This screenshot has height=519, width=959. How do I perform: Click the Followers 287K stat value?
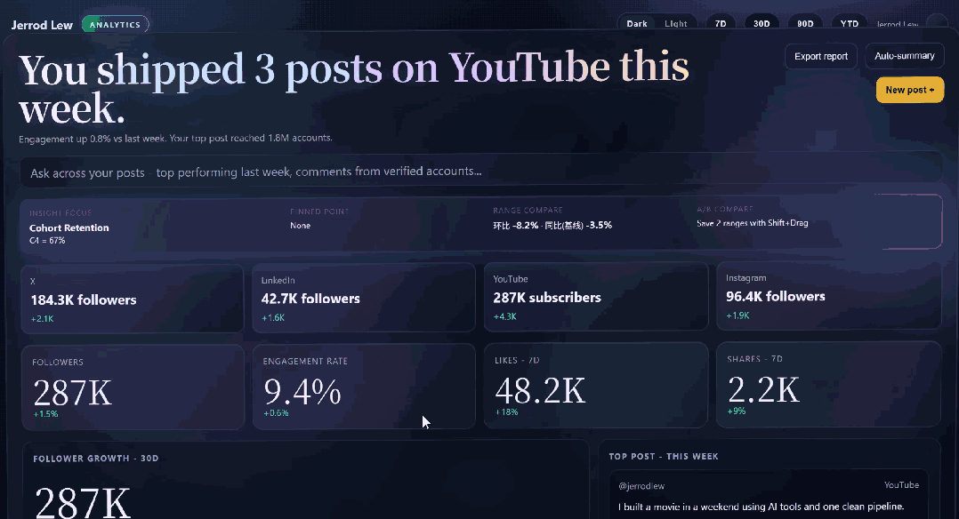point(72,393)
